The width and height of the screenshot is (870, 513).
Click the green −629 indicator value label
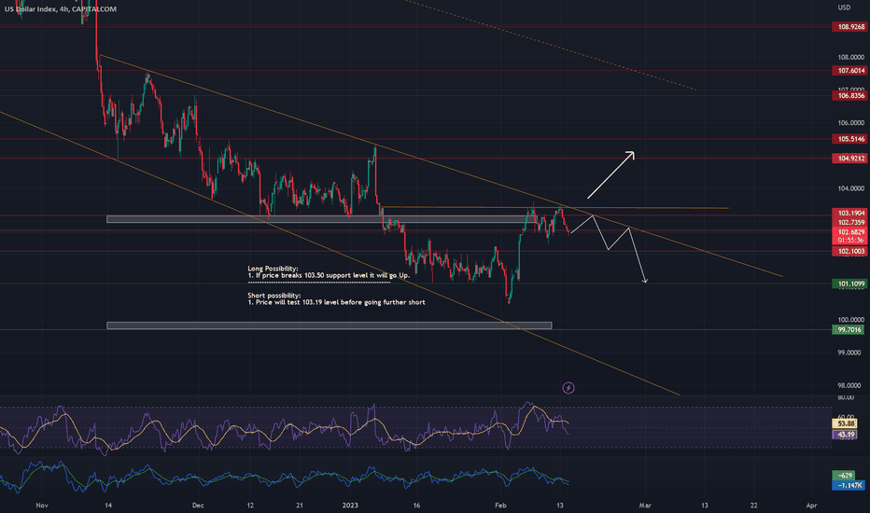(843, 476)
